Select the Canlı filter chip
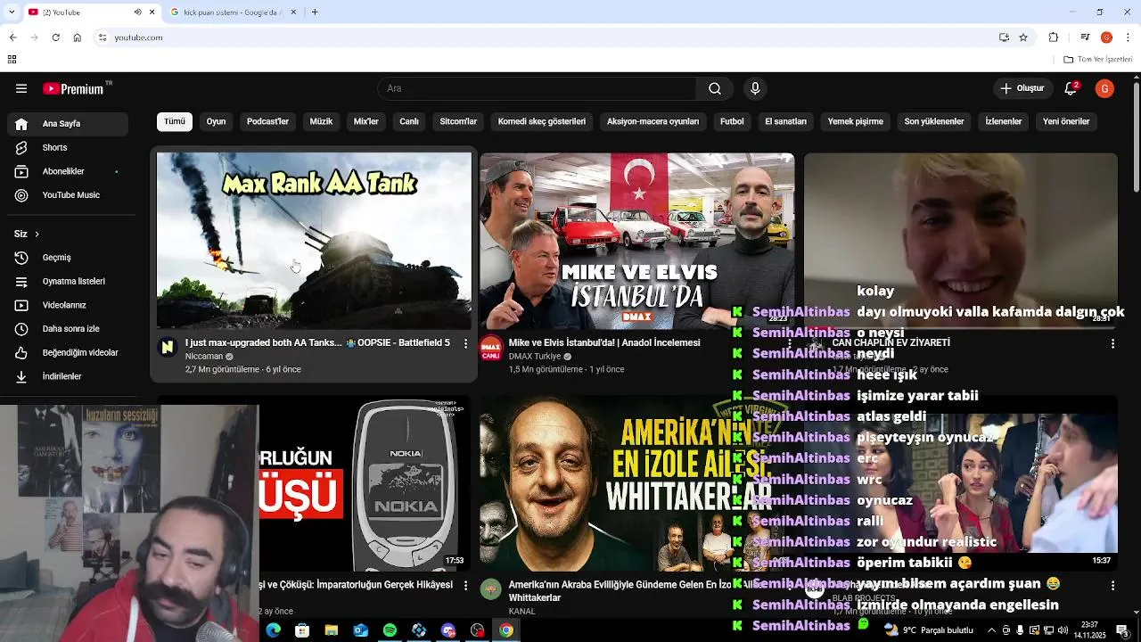This screenshot has height=642, width=1141. (409, 121)
